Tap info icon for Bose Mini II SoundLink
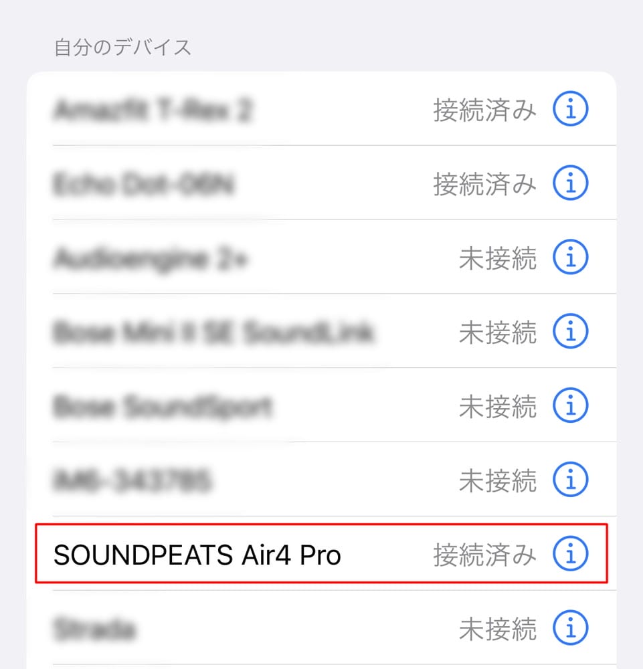Image resolution: width=643 pixels, height=669 pixels. pos(571,331)
